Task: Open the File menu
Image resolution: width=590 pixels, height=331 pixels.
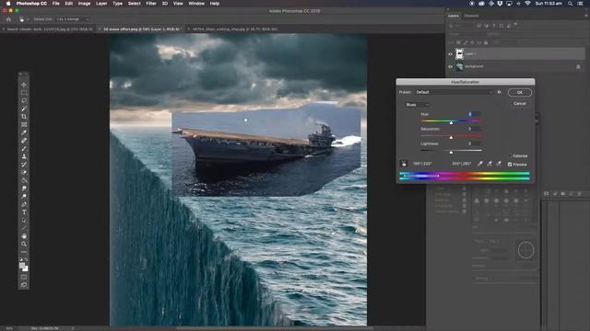Action: pyautogui.click(x=55, y=4)
